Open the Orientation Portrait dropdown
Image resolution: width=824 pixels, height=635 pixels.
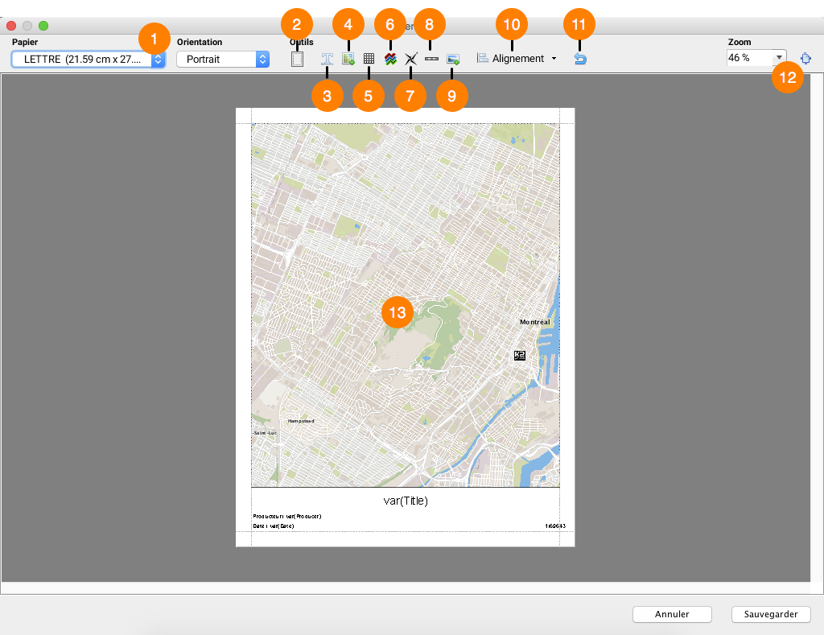pos(223,59)
